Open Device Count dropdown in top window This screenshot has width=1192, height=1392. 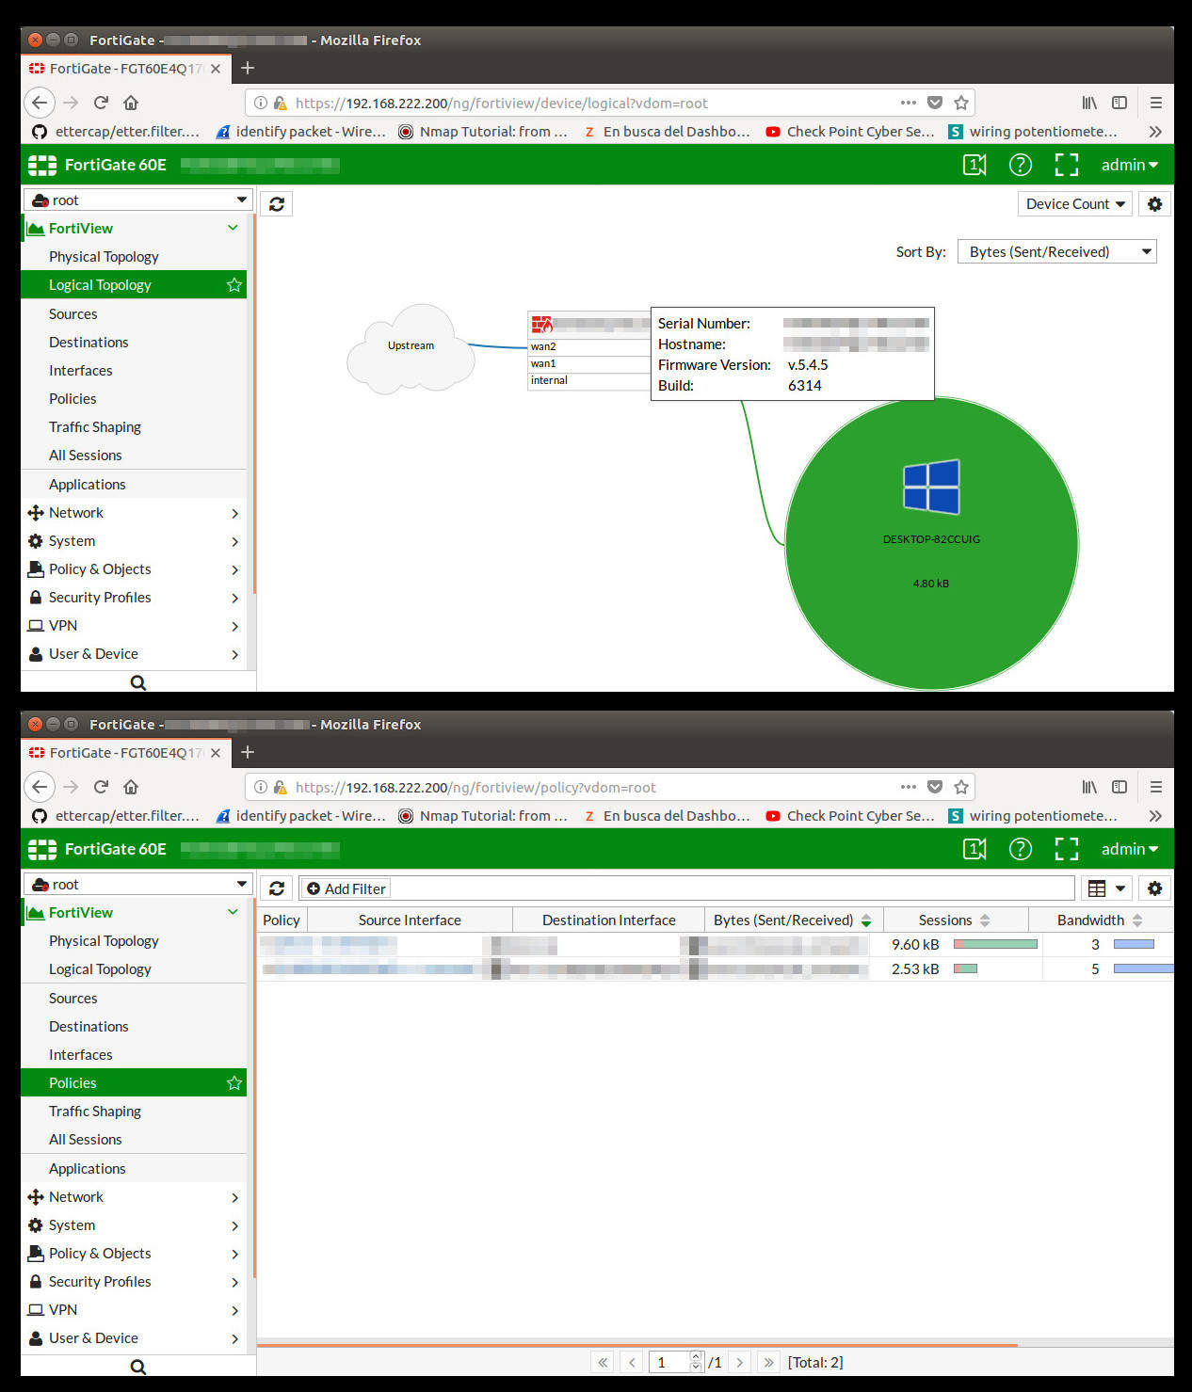[1074, 204]
